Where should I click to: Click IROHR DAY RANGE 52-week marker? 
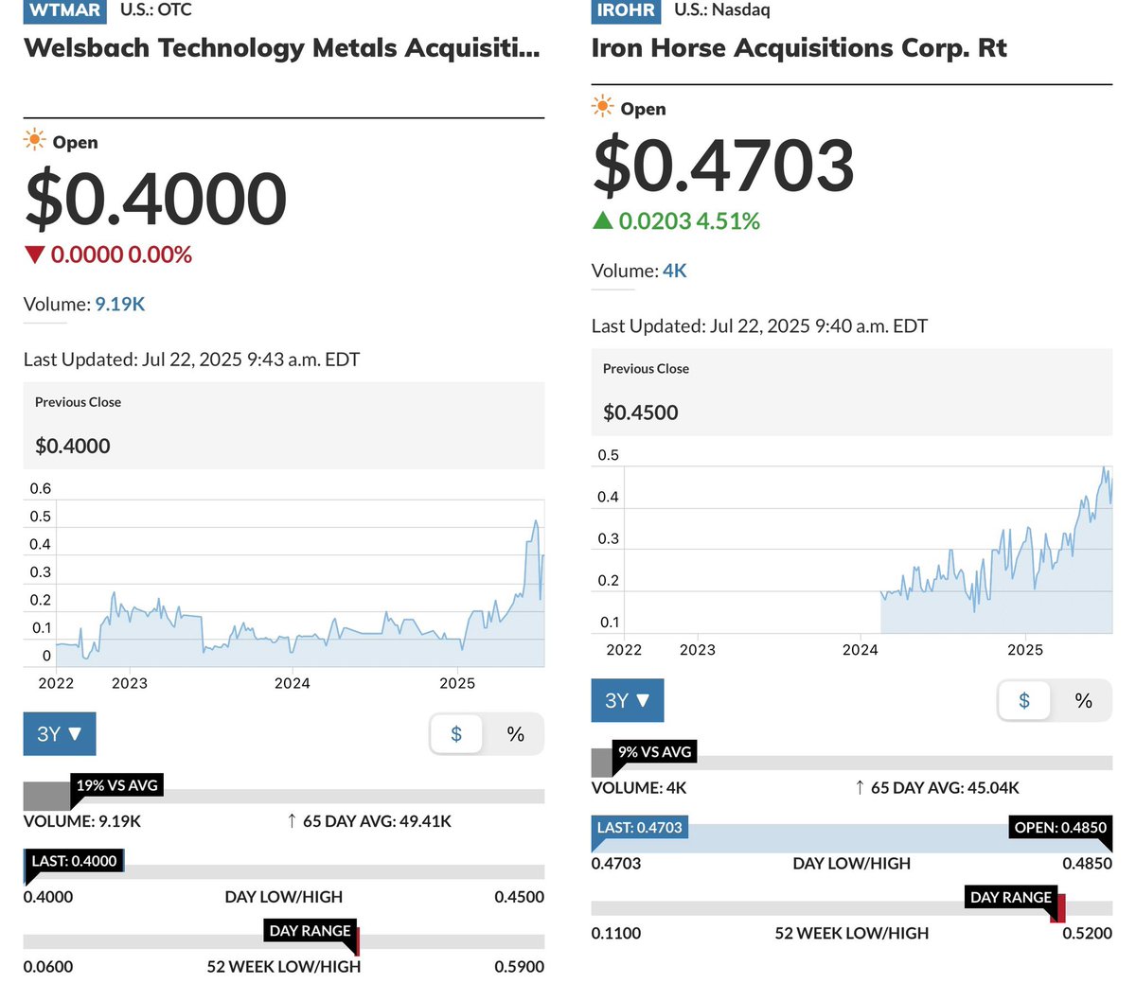click(x=1011, y=897)
